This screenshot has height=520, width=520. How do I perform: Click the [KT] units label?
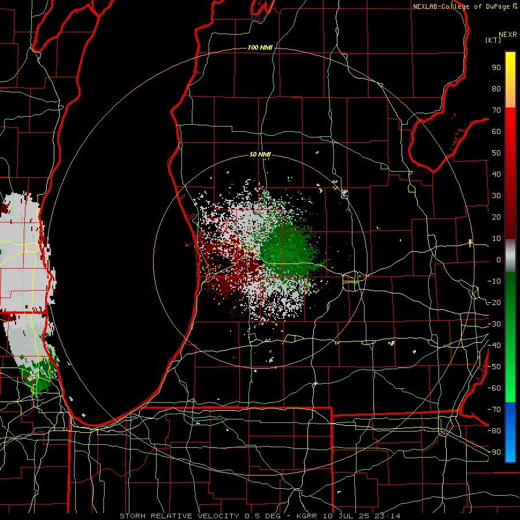(493, 40)
